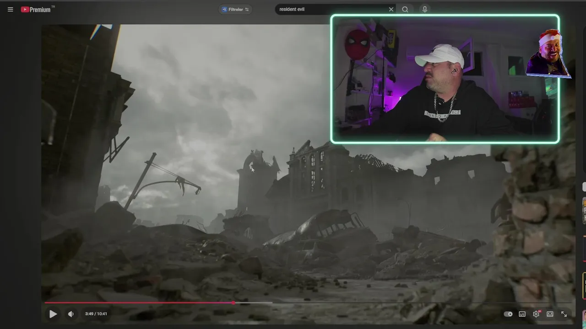Mute the video with speaker icon
Screen dimensions: 586x329
click(x=71, y=314)
